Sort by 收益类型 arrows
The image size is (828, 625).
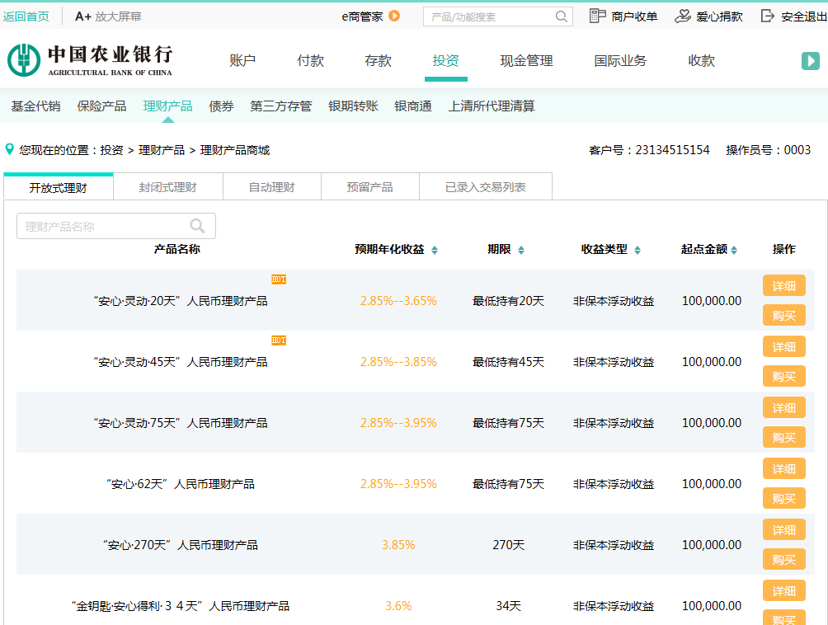click(x=637, y=250)
